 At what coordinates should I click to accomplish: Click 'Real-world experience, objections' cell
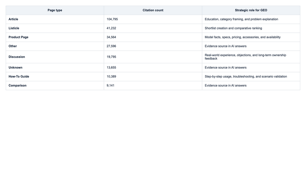point(251,57)
